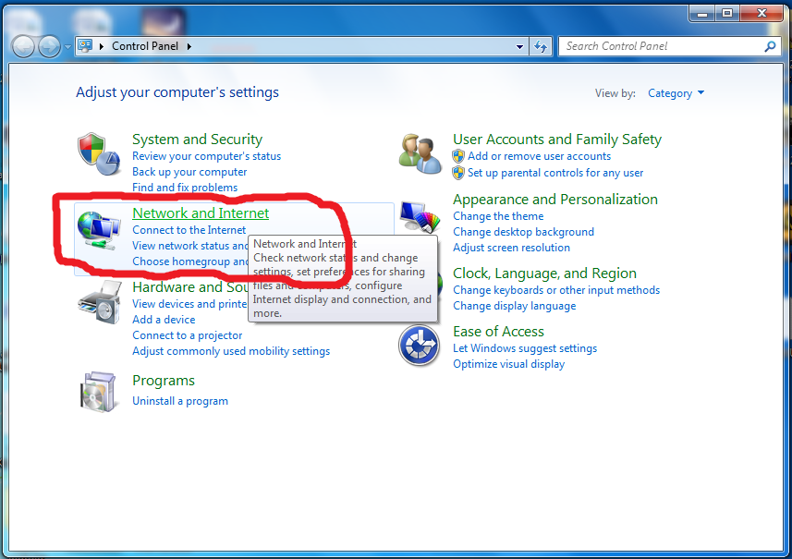
Task: Maximize the Control Panel window
Action: pyautogui.click(x=726, y=13)
